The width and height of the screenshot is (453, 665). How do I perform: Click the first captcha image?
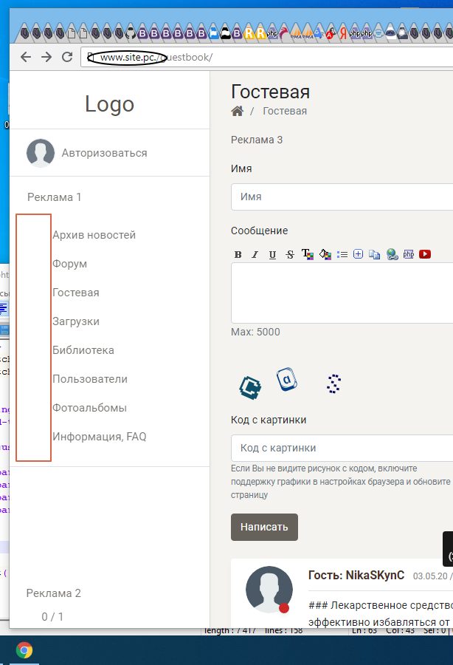click(x=250, y=387)
